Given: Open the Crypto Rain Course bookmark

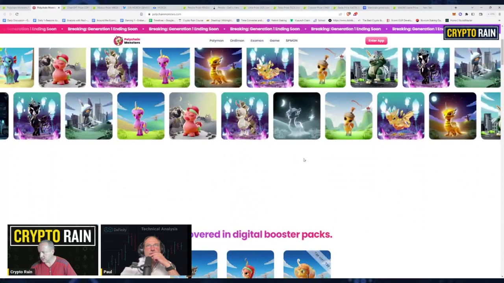Looking at the screenshot, I should pyautogui.click(x=192, y=20).
